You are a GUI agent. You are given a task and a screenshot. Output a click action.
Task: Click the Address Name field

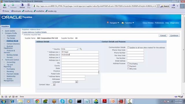(x=73, y=76)
